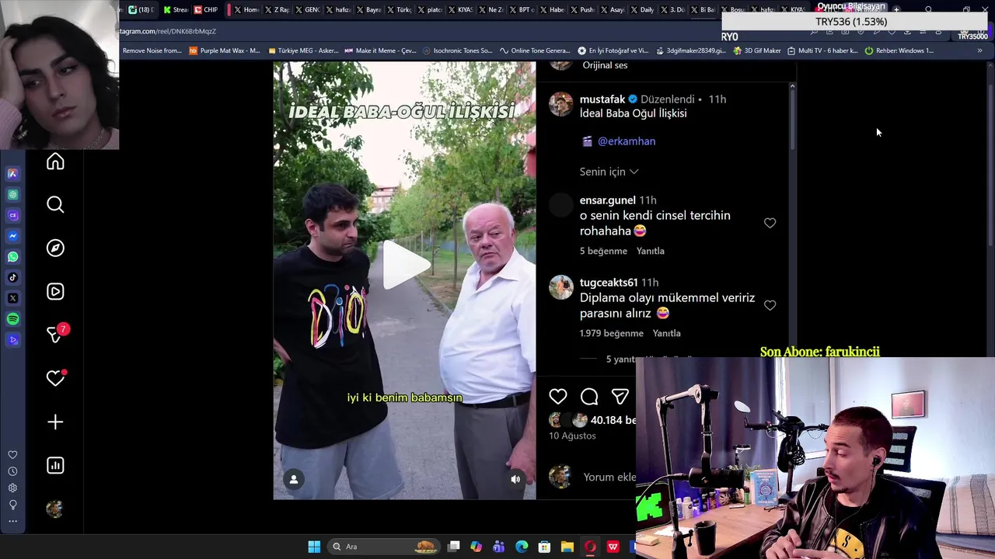Image resolution: width=995 pixels, height=559 pixels.
Task: Open the Instagram Search icon
Action: [55, 204]
